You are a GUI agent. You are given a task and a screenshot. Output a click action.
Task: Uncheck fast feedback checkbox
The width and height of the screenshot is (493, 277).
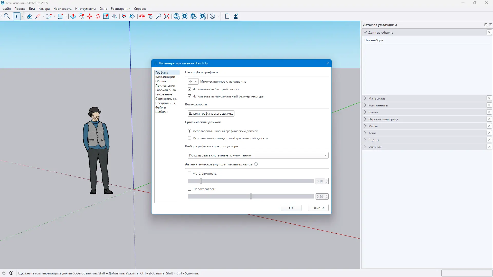[x=189, y=89]
